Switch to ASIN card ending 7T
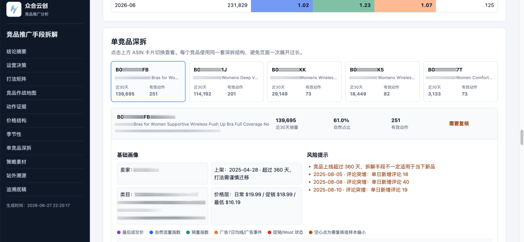This screenshot has width=524, height=242. coord(460,81)
